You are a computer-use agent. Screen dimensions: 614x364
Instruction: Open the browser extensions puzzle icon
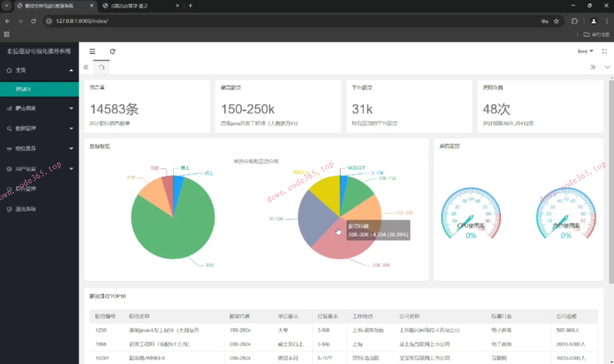click(x=574, y=21)
